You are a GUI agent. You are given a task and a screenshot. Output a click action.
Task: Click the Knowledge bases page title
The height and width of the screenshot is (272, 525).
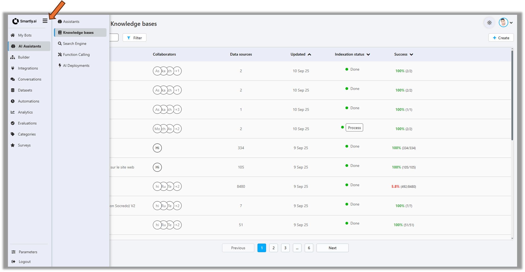point(133,24)
